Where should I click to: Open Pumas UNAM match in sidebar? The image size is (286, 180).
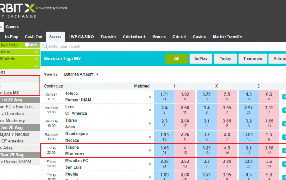tap(20, 162)
